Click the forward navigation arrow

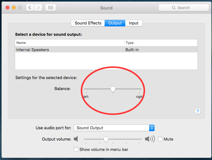[x=38, y=8]
